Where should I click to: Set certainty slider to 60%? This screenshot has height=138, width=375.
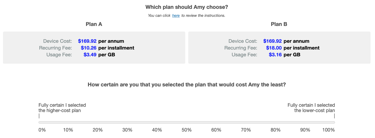[216, 122]
